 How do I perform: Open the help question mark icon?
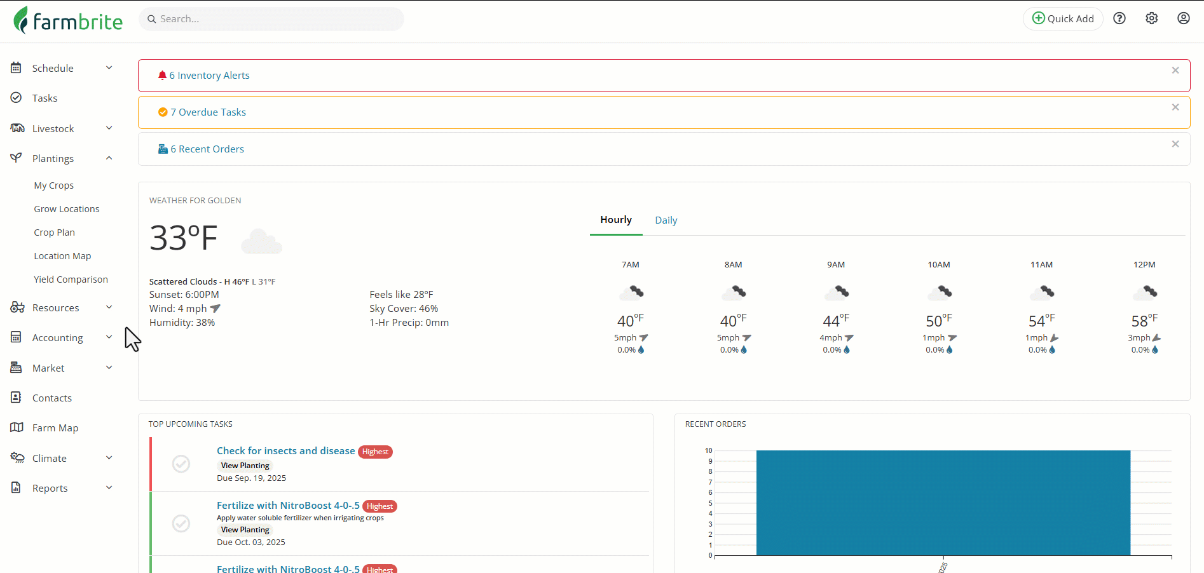click(1119, 18)
